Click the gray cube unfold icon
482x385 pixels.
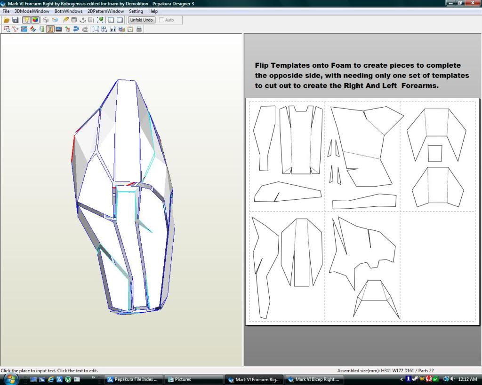(46, 20)
